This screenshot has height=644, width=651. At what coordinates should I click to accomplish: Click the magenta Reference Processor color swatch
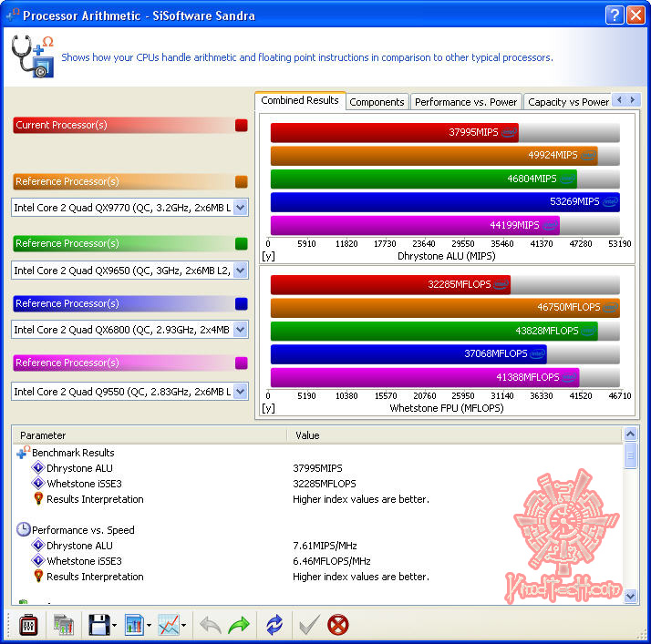click(x=242, y=363)
